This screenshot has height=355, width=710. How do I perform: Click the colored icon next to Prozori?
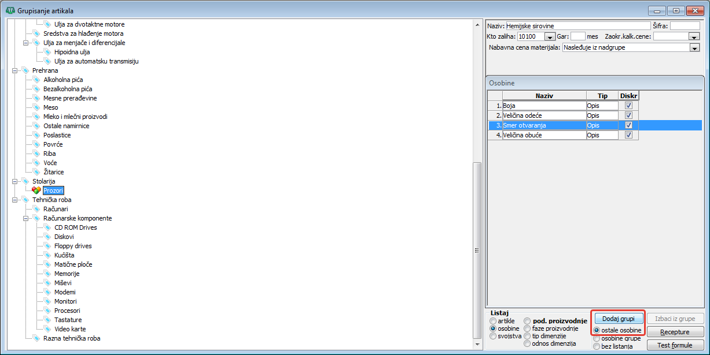click(x=36, y=190)
